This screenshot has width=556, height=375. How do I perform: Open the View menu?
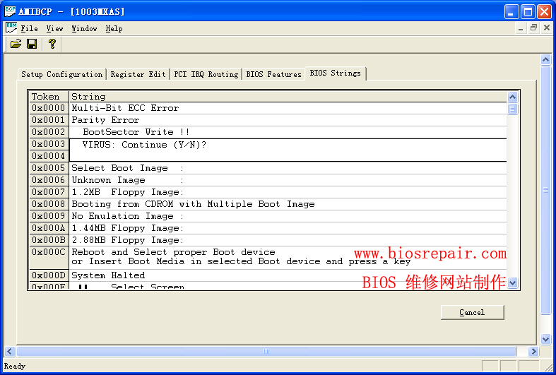[54, 28]
